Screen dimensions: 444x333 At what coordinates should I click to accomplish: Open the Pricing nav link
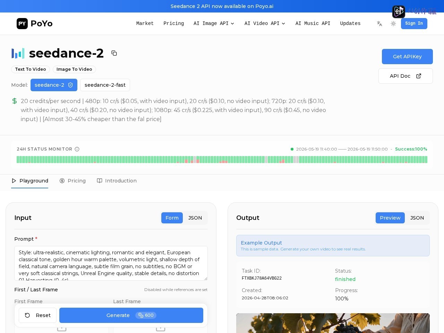click(174, 24)
